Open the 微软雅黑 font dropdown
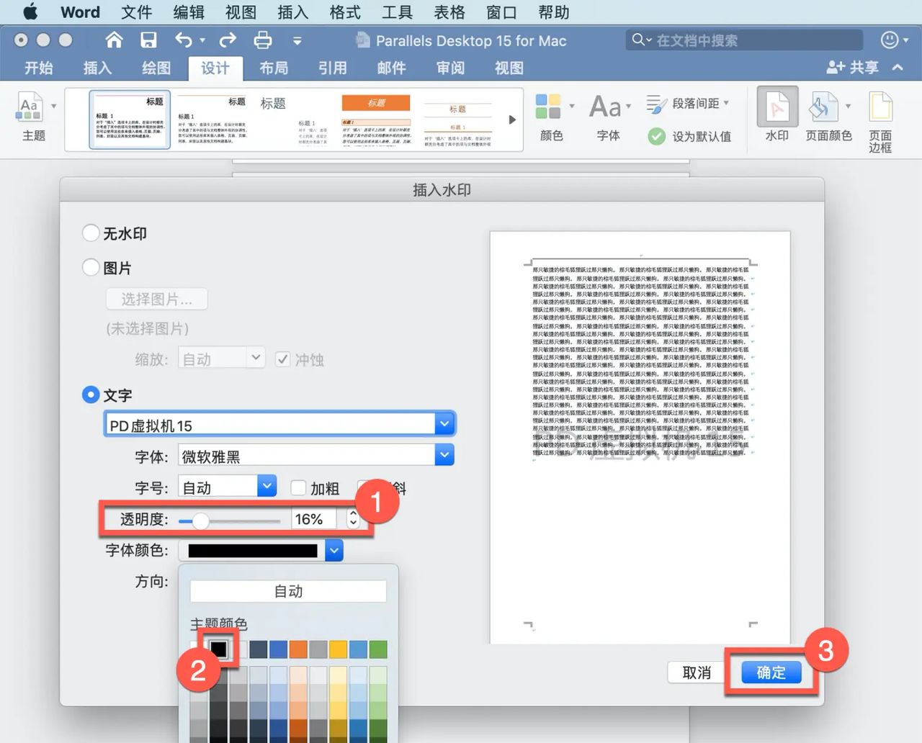Viewport: 922px width, 743px height. [444, 455]
